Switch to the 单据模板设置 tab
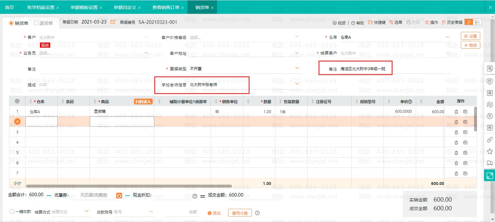 point(84,7)
